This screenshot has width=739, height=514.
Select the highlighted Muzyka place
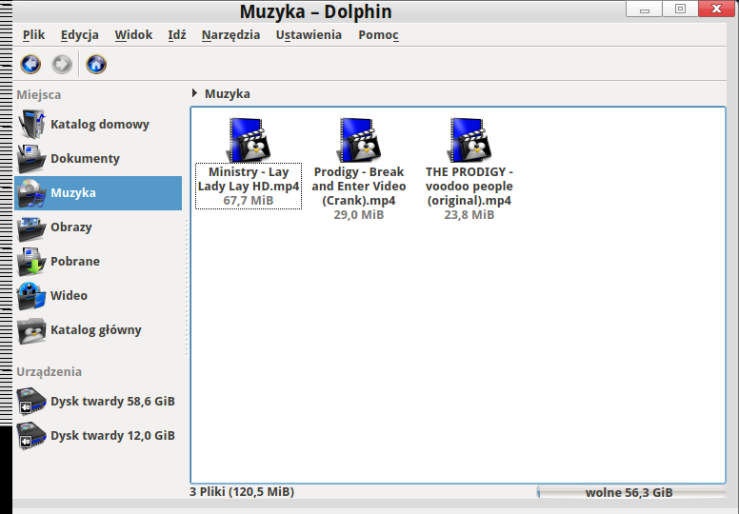tap(98, 193)
